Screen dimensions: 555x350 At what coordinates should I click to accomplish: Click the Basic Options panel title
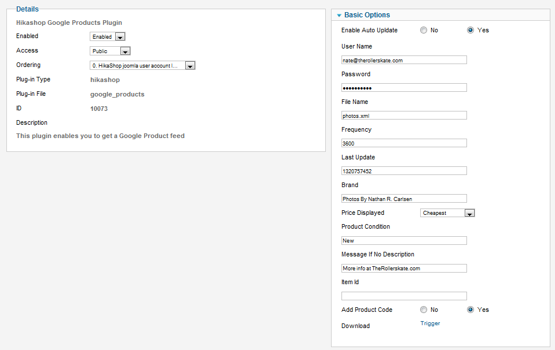point(367,15)
